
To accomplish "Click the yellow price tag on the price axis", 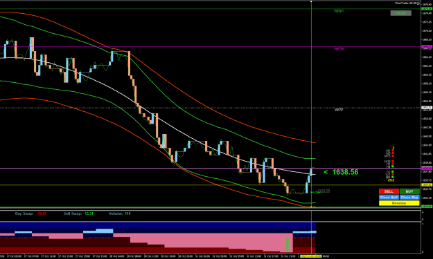I will pyautogui.click(x=427, y=184).
